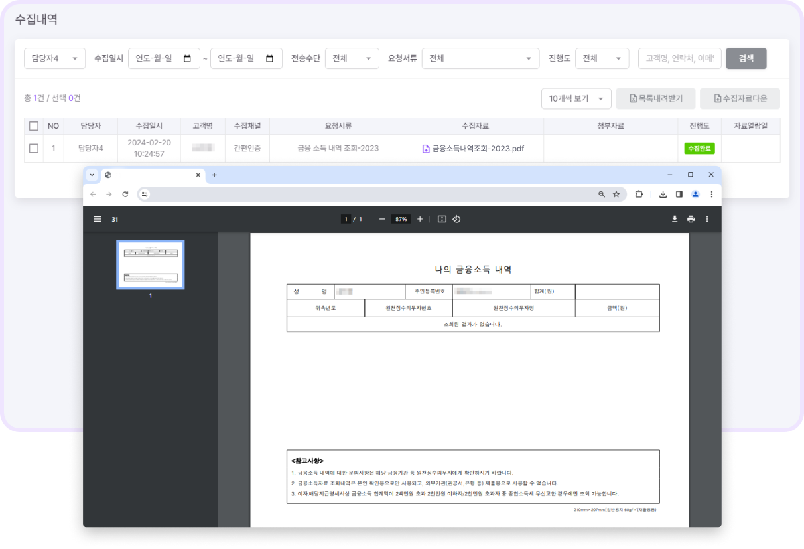This screenshot has height=549, width=804.
Task: Click the customer name search field
Action: [679, 58]
